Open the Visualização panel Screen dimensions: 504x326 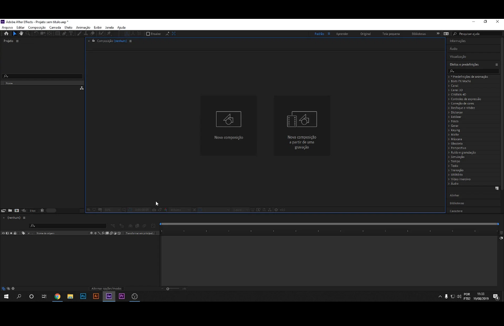pos(458,57)
